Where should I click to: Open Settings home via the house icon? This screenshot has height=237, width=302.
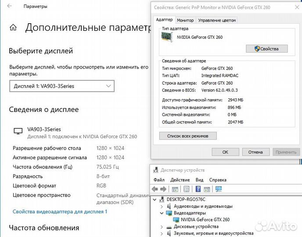[13, 27]
